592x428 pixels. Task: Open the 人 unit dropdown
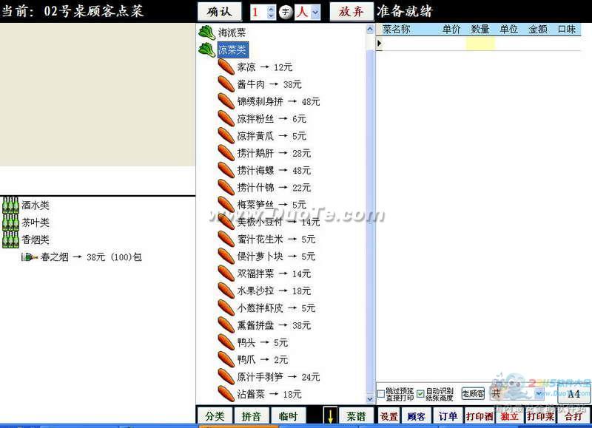[x=316, y=13]
